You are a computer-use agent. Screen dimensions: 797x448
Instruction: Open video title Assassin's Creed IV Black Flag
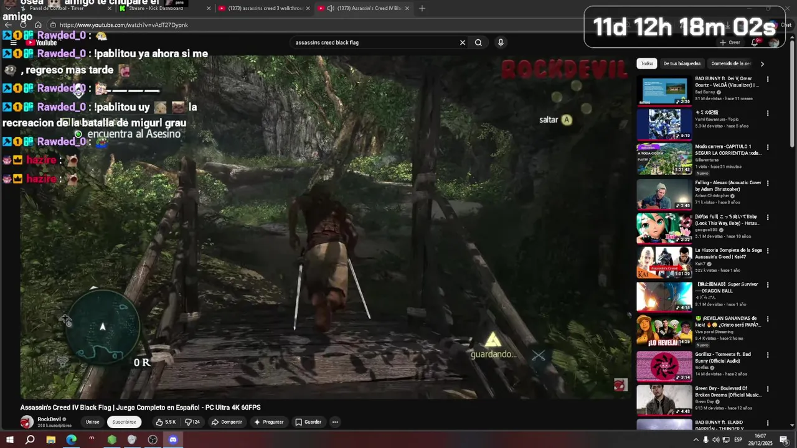(140, 408)
